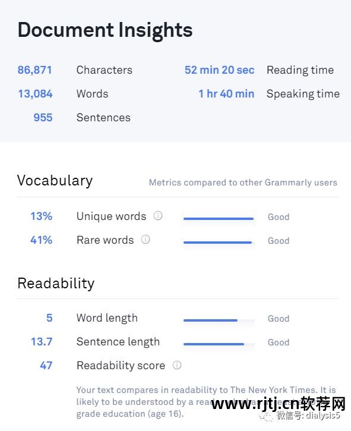Click the Document Insights title

click(x=105, y=30)
